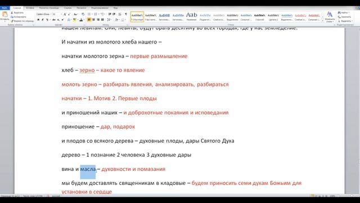
Task: Switch to the Home (Главная) tab
Action: pyautogui.click(x=16, y=8)
